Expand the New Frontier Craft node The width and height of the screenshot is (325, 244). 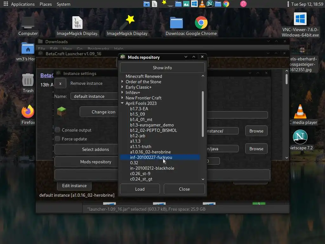click(x=122, y=98)
